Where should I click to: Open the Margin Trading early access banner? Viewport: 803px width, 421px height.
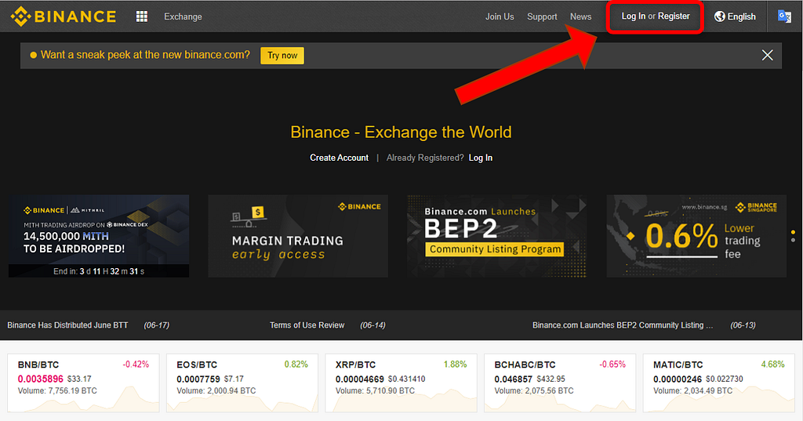coord(298,236)
